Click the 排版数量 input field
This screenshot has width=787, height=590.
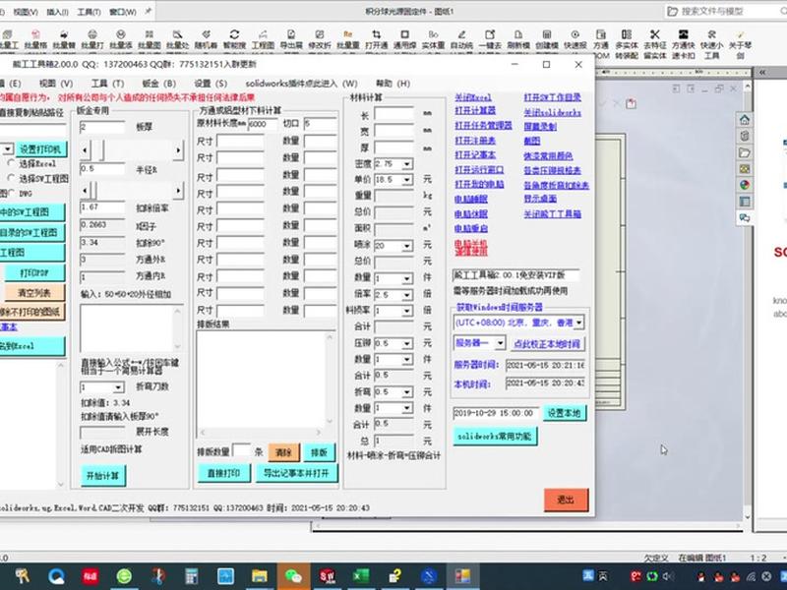[x=241, y=451]
